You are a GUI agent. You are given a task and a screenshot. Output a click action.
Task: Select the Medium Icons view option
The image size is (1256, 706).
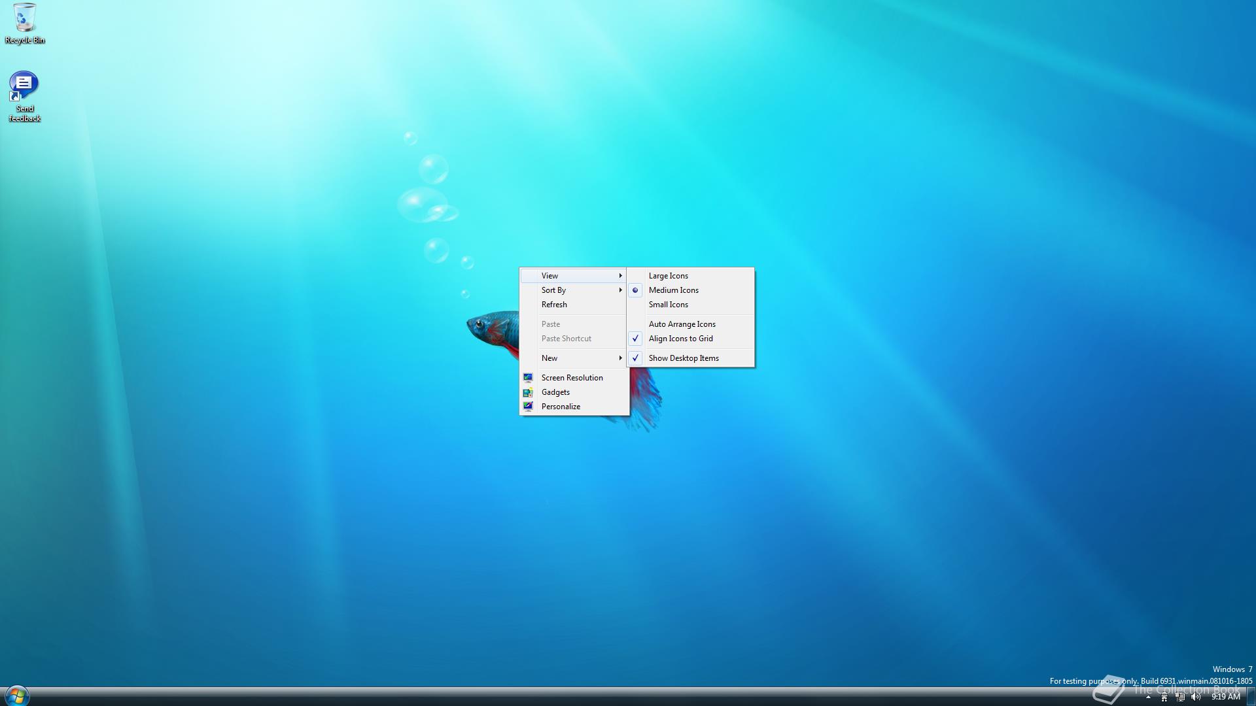[690, 290]
